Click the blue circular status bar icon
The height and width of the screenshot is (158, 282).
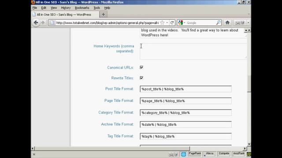[x=183, y=154]
